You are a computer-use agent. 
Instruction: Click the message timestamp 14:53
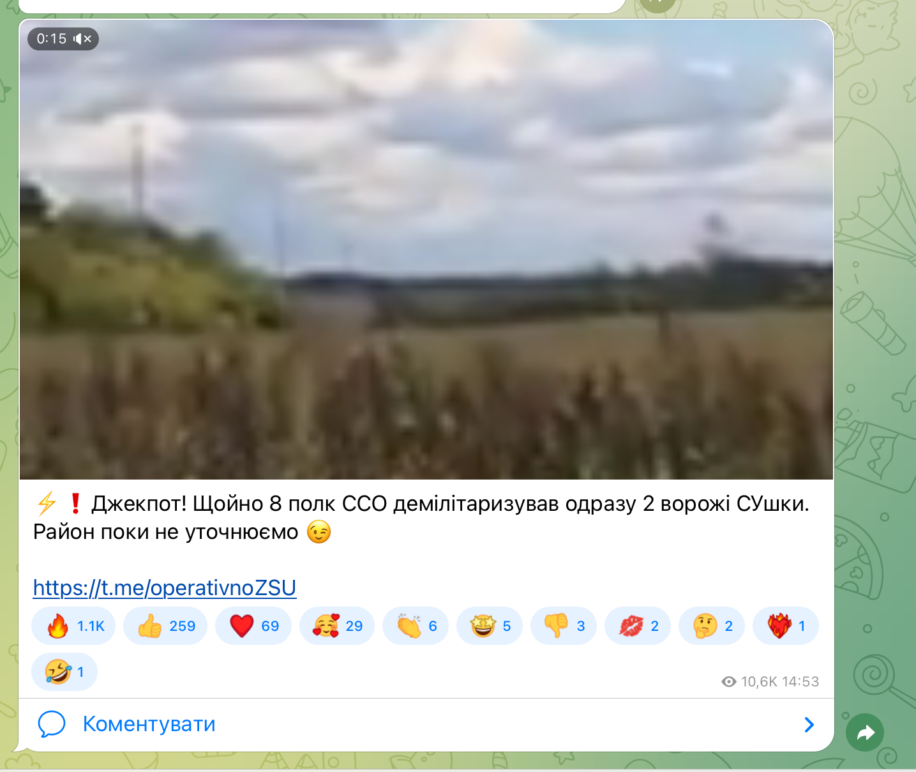pos(800,682)
